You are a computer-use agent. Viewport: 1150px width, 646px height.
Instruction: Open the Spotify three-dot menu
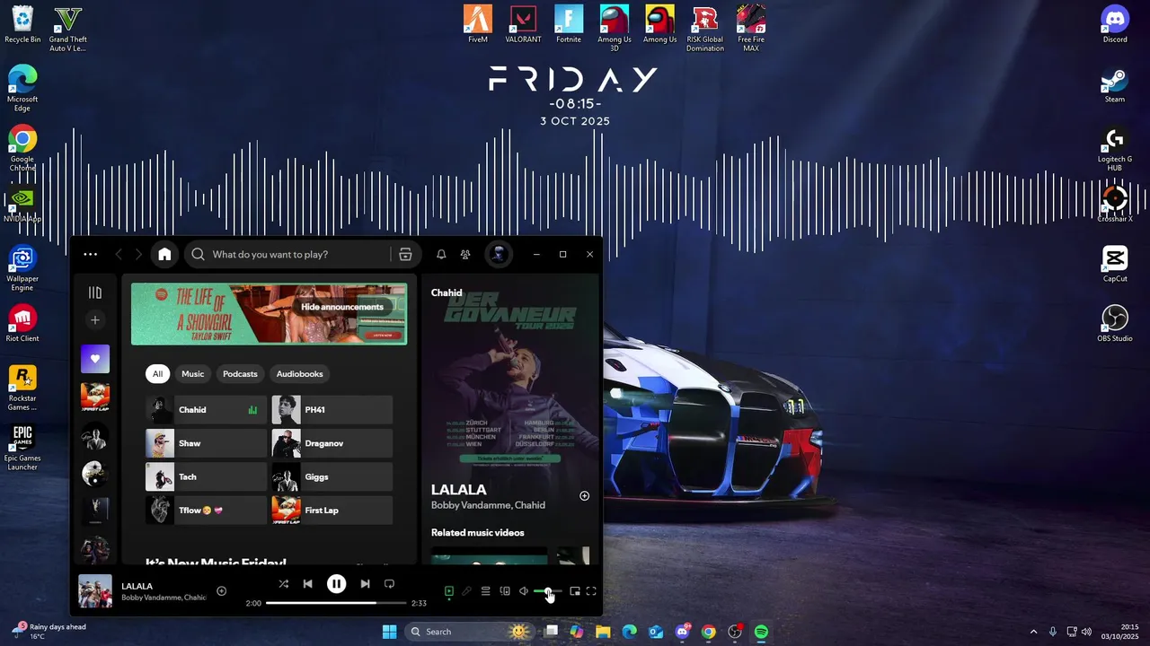[90, 255]
